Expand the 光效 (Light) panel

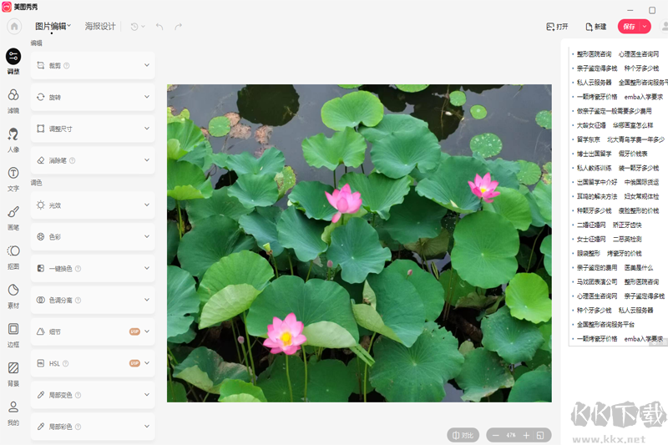point(93,205)
